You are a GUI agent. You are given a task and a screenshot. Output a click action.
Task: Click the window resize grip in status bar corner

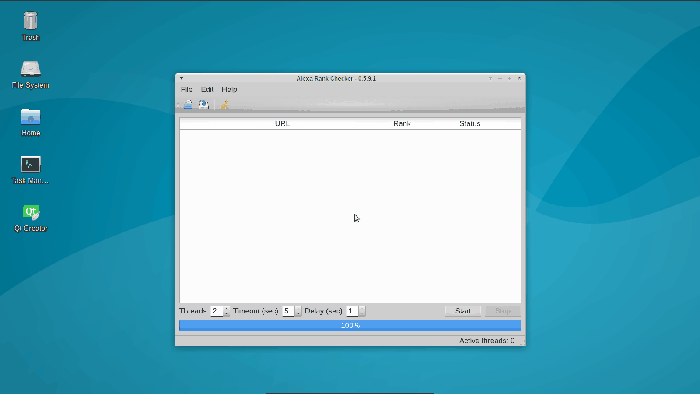pos(523,343)
